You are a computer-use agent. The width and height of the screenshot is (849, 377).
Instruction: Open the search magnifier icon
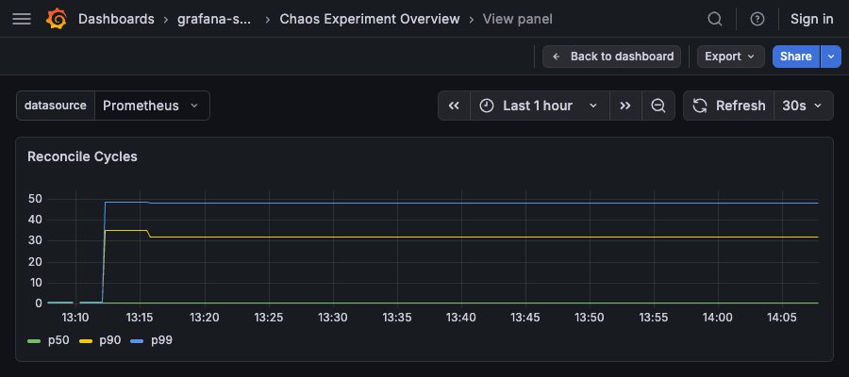[x=715, y=19]
